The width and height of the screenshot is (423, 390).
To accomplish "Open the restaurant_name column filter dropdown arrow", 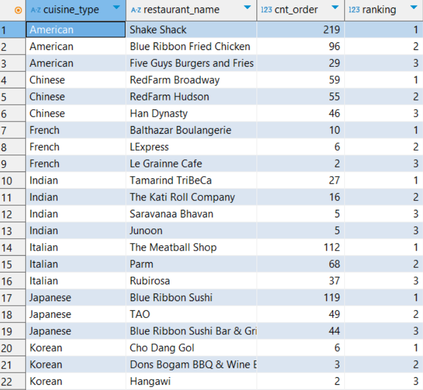I will 247,8.
